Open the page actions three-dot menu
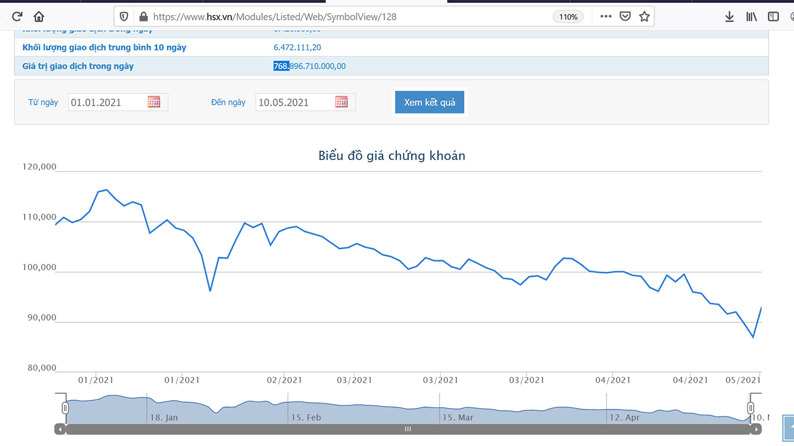 (606, 17)
